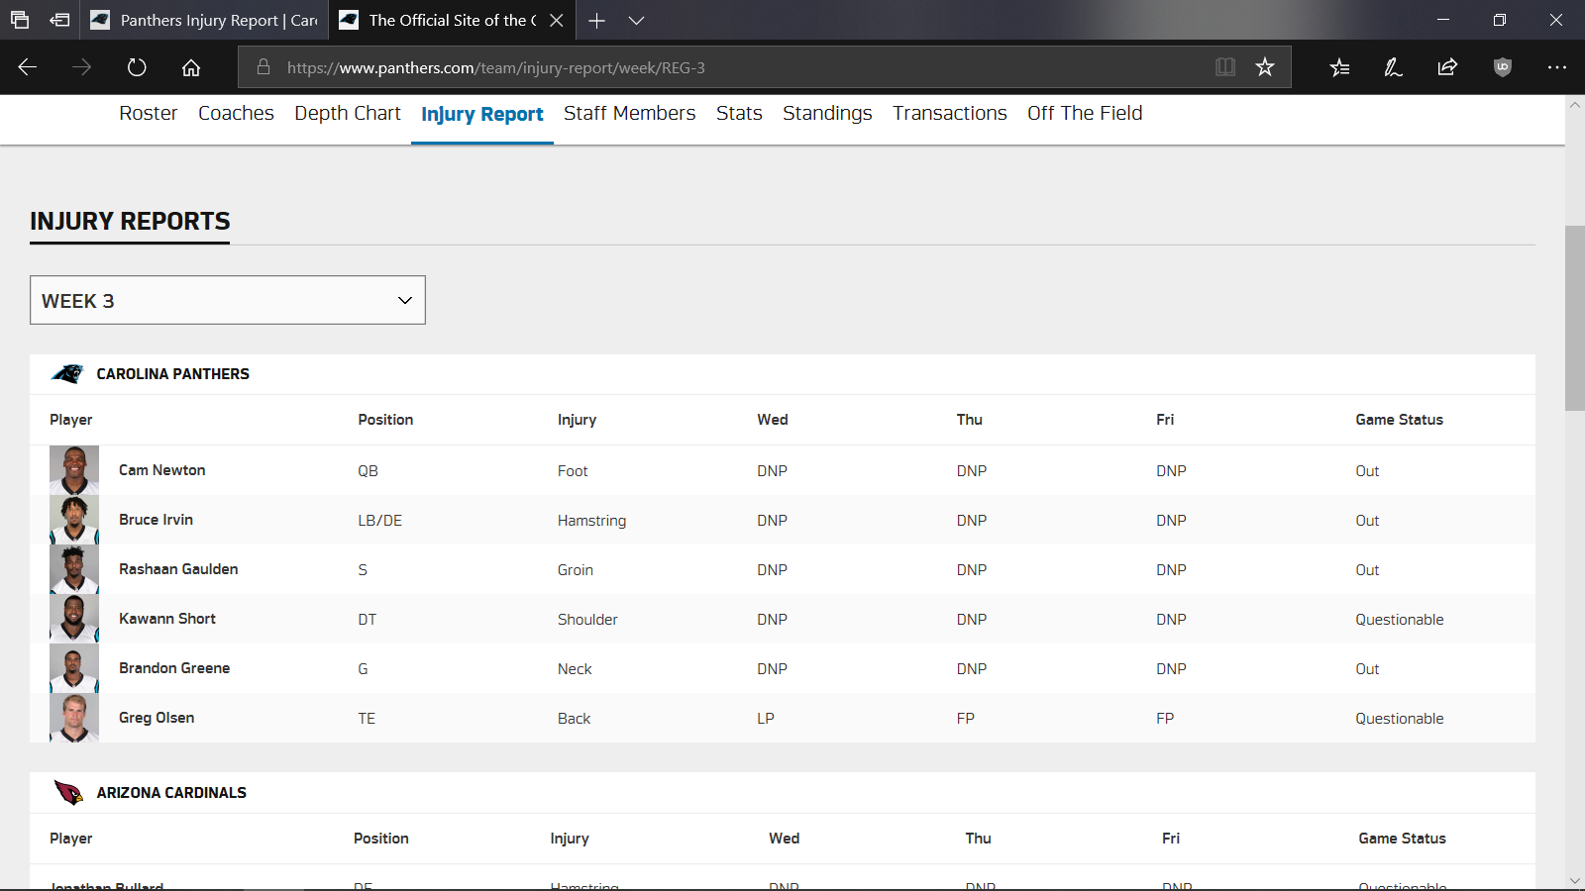This screenshot has height=891, width=1585.
Task: Add this page to favorites star
Action: pyautogui.click(x=1265, y=67)
